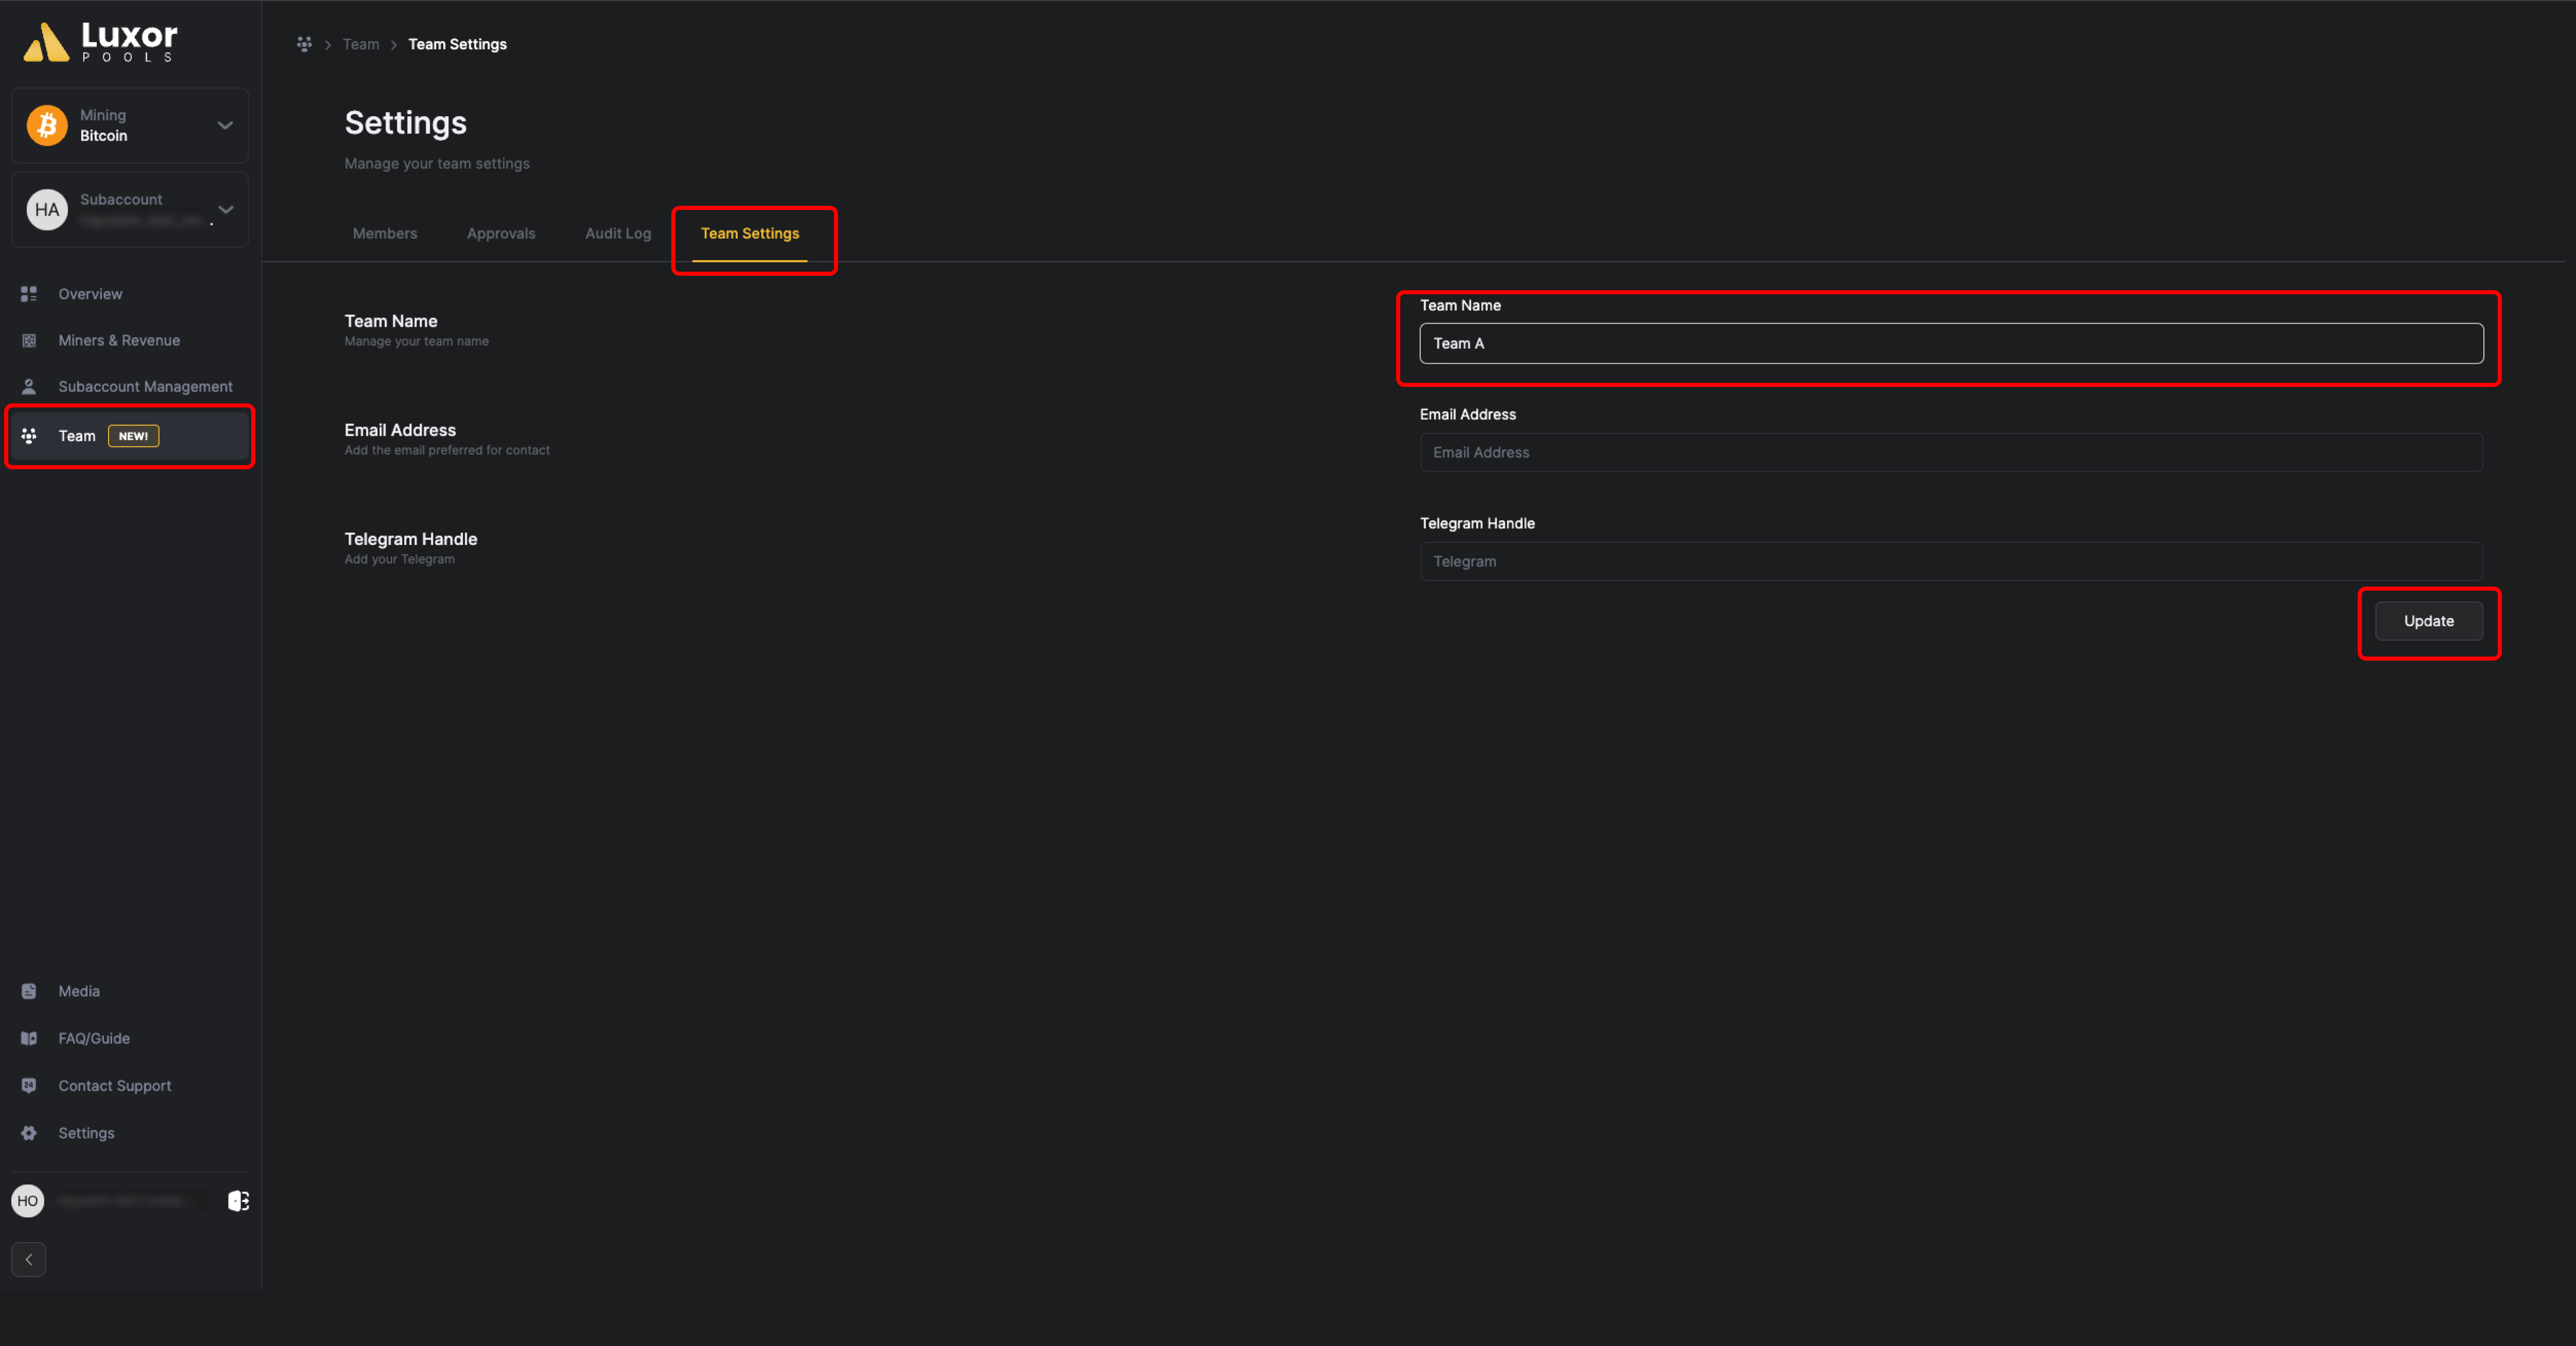Click the Email Address input field
The height and width of the screenshot is (1346, 2576).
tap(1951, 453)
